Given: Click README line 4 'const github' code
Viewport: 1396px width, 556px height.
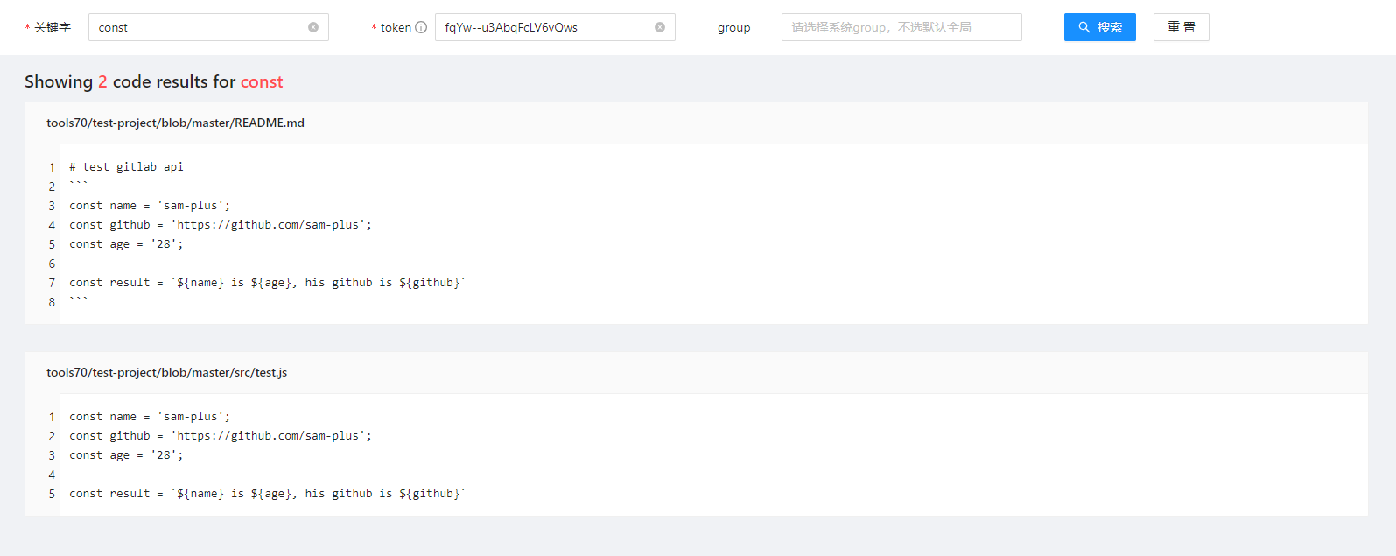Looking at the screenshot, I should [x=221, y=224].
